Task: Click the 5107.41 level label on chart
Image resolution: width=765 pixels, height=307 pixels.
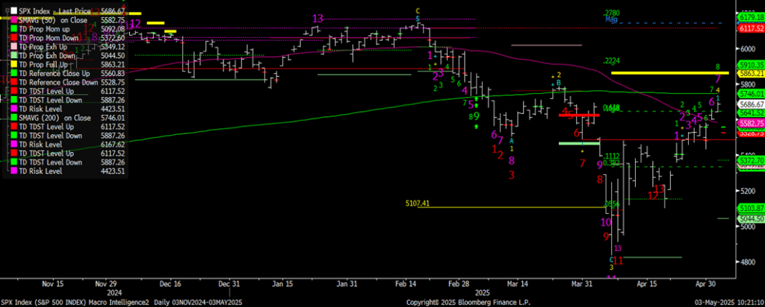Action: click(418, 201)
